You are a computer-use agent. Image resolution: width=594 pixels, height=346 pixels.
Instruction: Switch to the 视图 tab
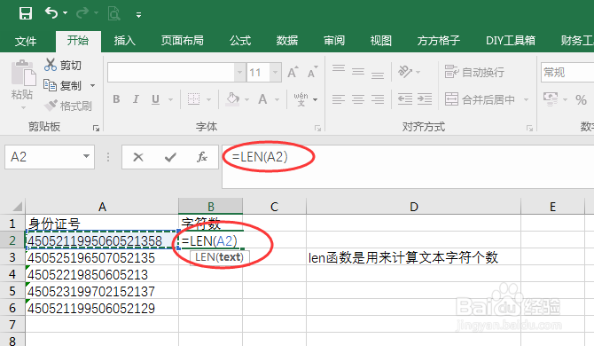coord(380,40)
